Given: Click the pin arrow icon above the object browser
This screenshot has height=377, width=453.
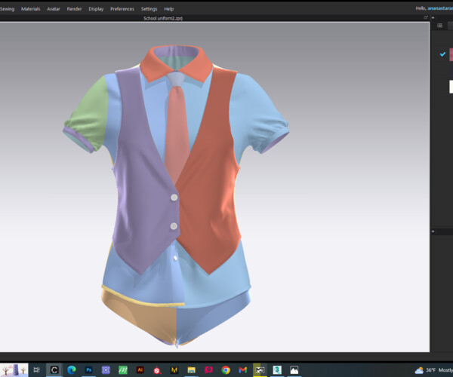Looking at the screenshot, I should coord(433,17).
